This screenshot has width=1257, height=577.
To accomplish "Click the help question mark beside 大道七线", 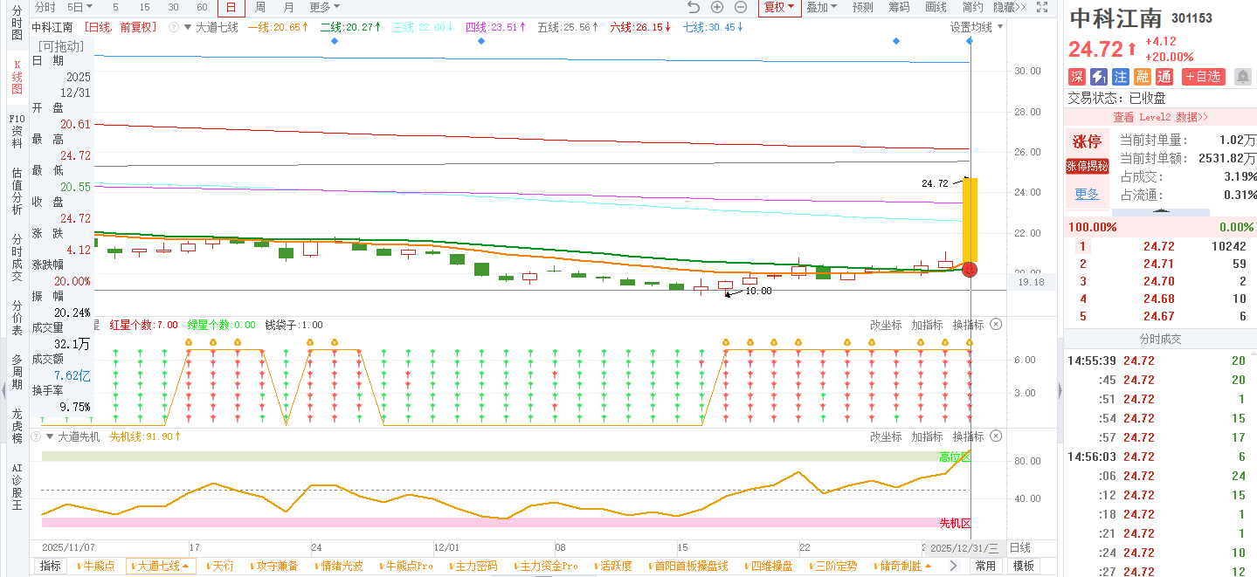I will [x=173, y=27].
